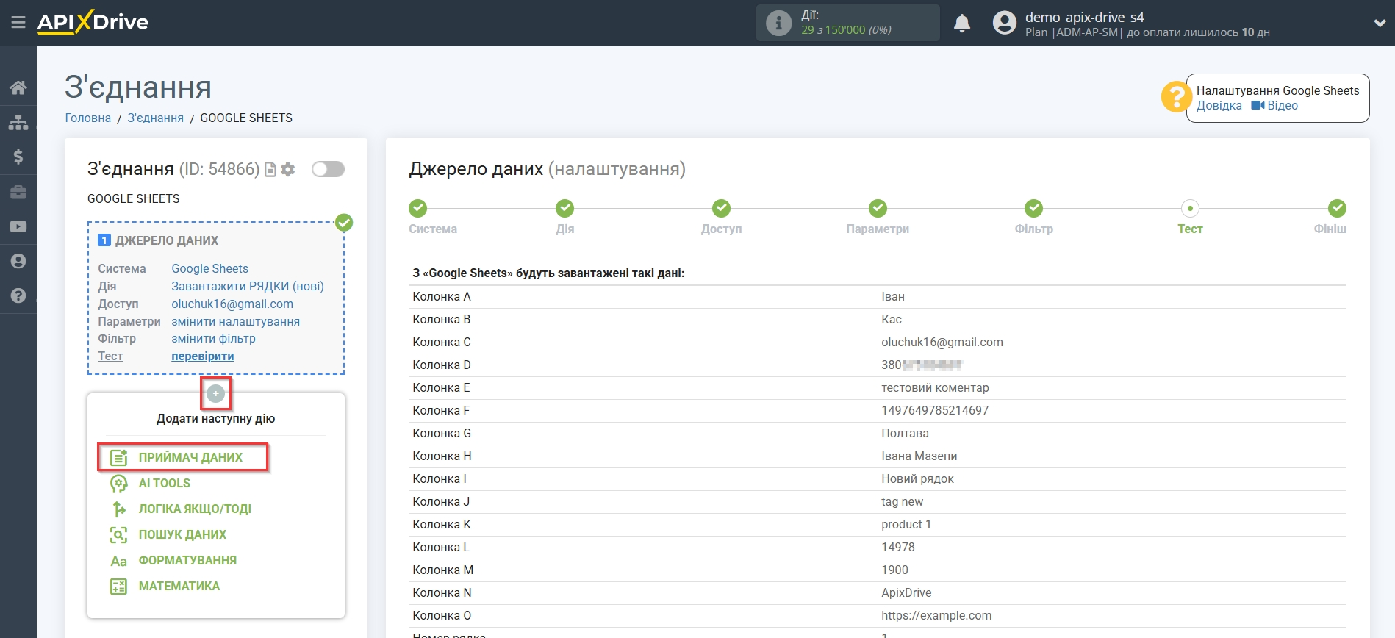
Task: Click the ПОШУК ДАНИХ search icon
Action: pyautogui.click(x=118, y=534)
